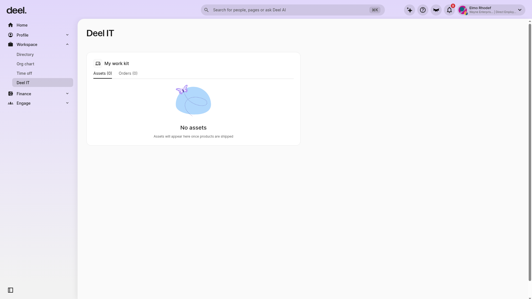This screenshot has width=532, height=299.
Task: Open the Home page icon
Action: (11, 25)
